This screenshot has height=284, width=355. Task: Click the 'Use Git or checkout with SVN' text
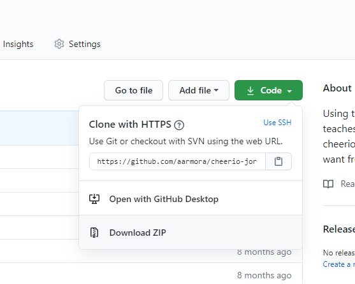[185, 141]
